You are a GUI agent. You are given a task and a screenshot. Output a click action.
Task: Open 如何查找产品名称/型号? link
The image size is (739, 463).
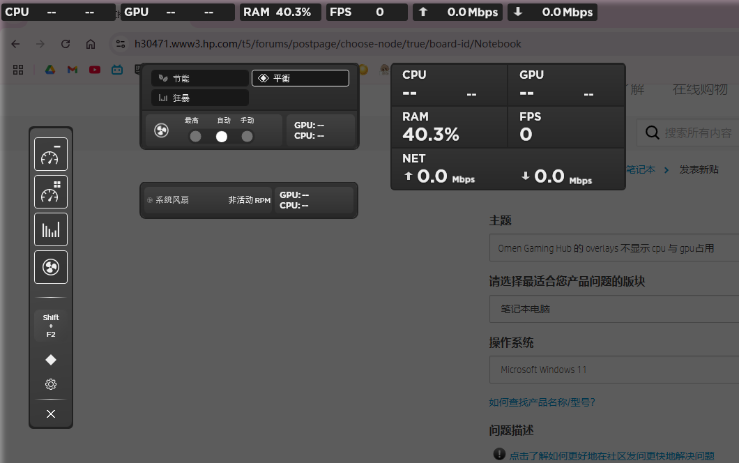(542, 402)
